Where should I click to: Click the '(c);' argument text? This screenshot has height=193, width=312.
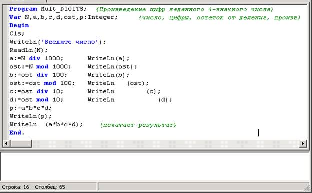(x=153, y=91)
